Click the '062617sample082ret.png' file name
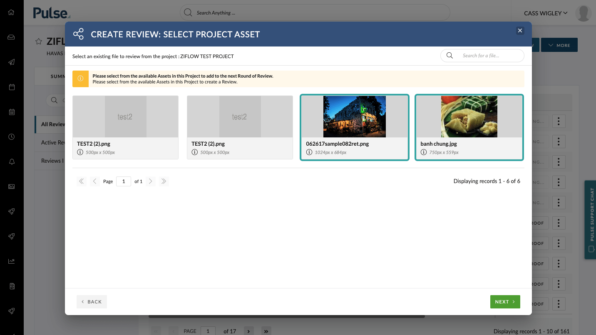This screenshot has width=596, height=335. [x=338, y=144]
